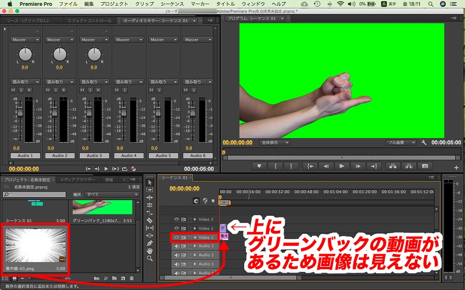Click the audio mixer red record button
Image resolution: width=465 pixels, height=290 pixels.
coord(134,169)
